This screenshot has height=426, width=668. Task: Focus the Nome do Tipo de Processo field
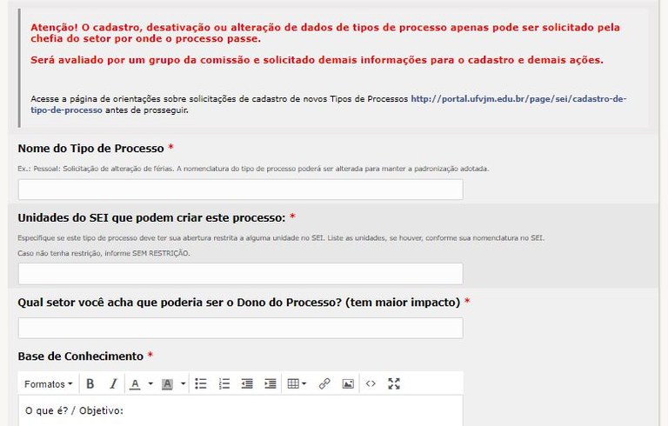pos(240,190)
